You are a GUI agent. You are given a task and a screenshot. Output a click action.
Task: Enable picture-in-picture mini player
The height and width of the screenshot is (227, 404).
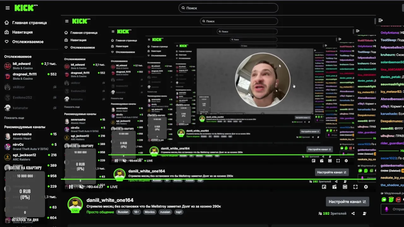[x=324, y=187]
